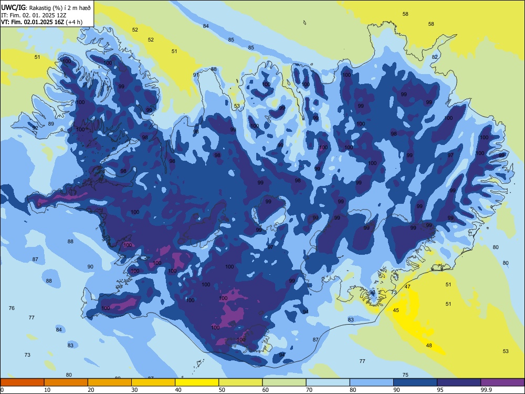Select the medium blue 90–95 legend swatch
The height and width of the screenshot is (394, 525).
point(415,382)
